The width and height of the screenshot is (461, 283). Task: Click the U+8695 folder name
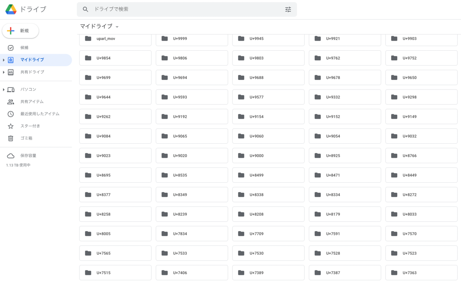point(103,175)
